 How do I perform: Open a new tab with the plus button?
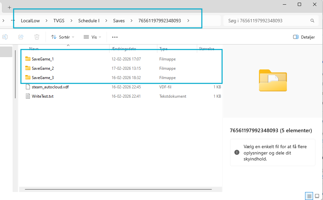[9, 7]
